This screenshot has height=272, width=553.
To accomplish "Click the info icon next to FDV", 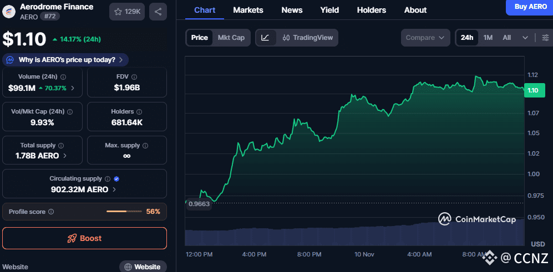I will pos(134,77).
